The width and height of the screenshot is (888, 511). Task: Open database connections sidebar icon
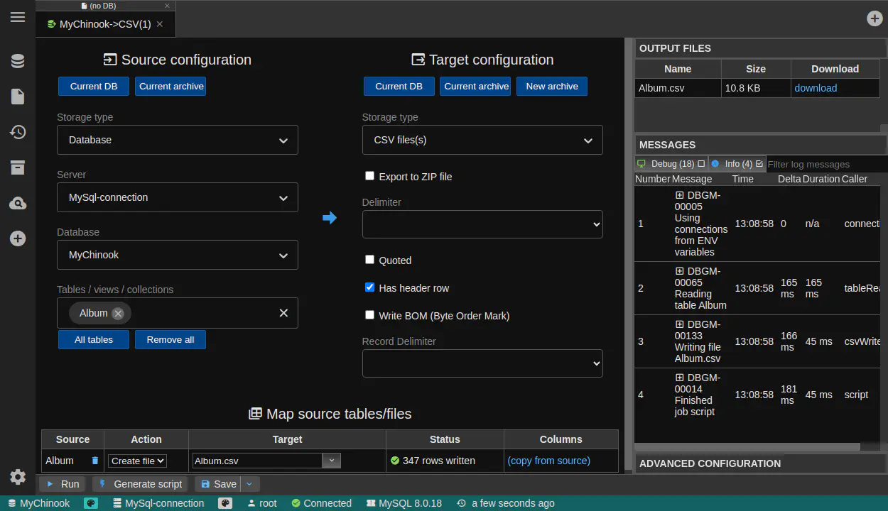(18, 62)
